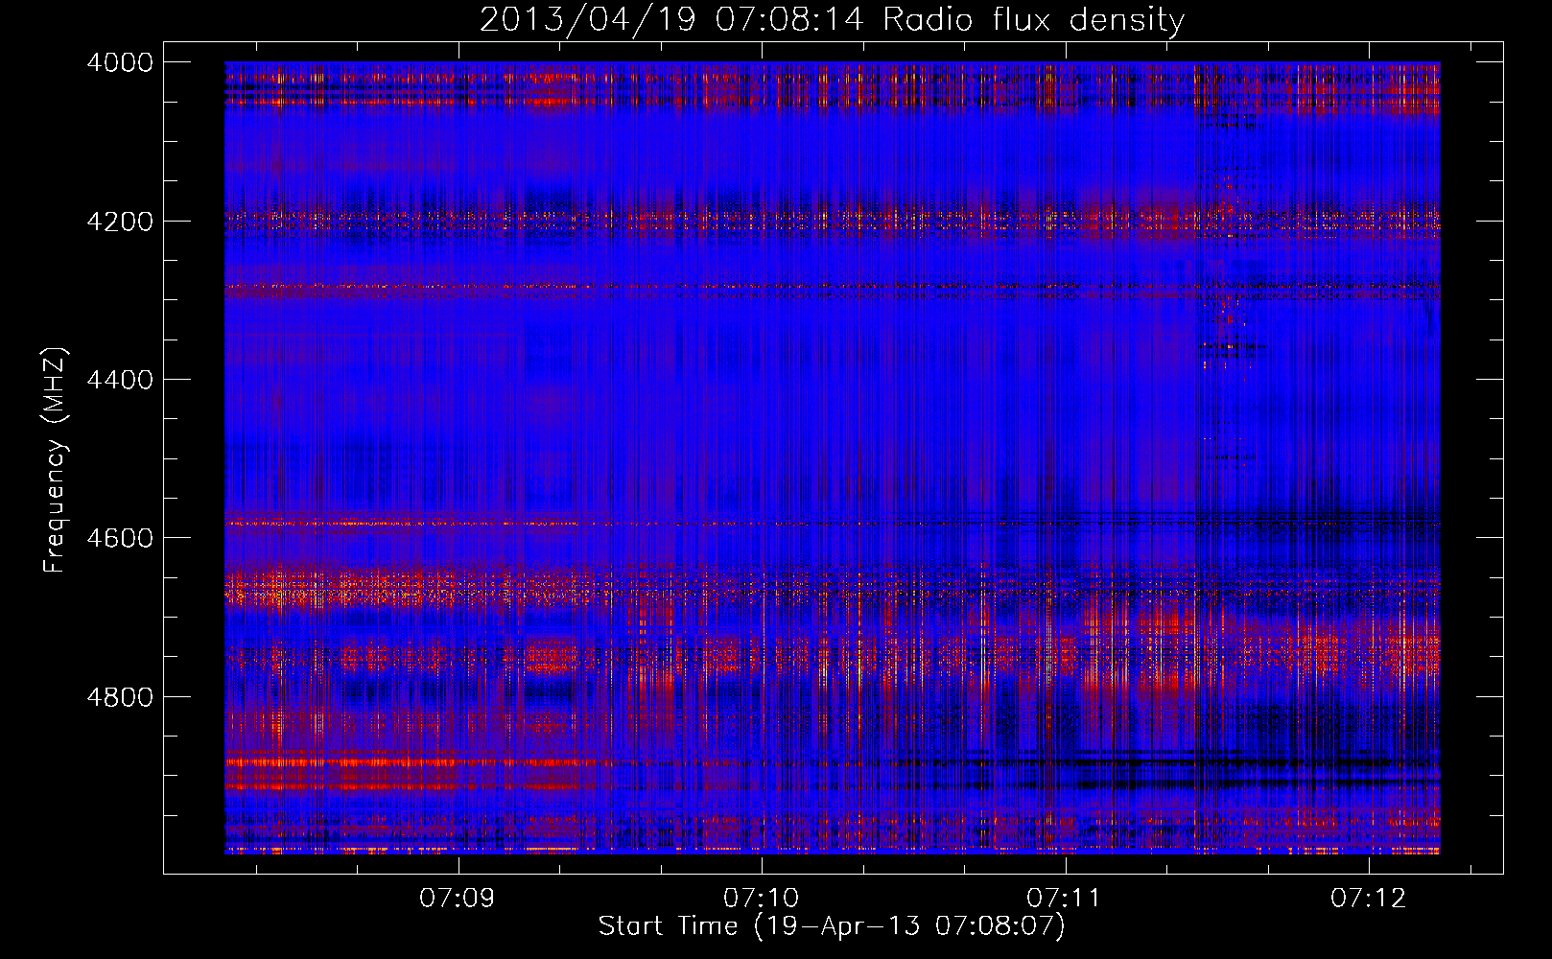The image size is (1552, 959).
Task: Click the "Start Time (19-Apr-13 07:08:07)" axis label
Action: click(832, 925)
